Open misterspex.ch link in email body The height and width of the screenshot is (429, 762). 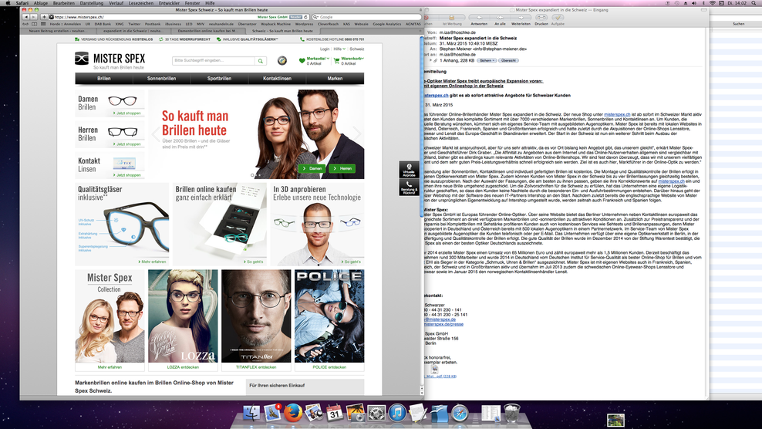[x=617, y=114]
